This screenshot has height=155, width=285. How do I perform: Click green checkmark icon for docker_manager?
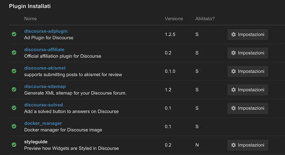click(x=14, y=126)
